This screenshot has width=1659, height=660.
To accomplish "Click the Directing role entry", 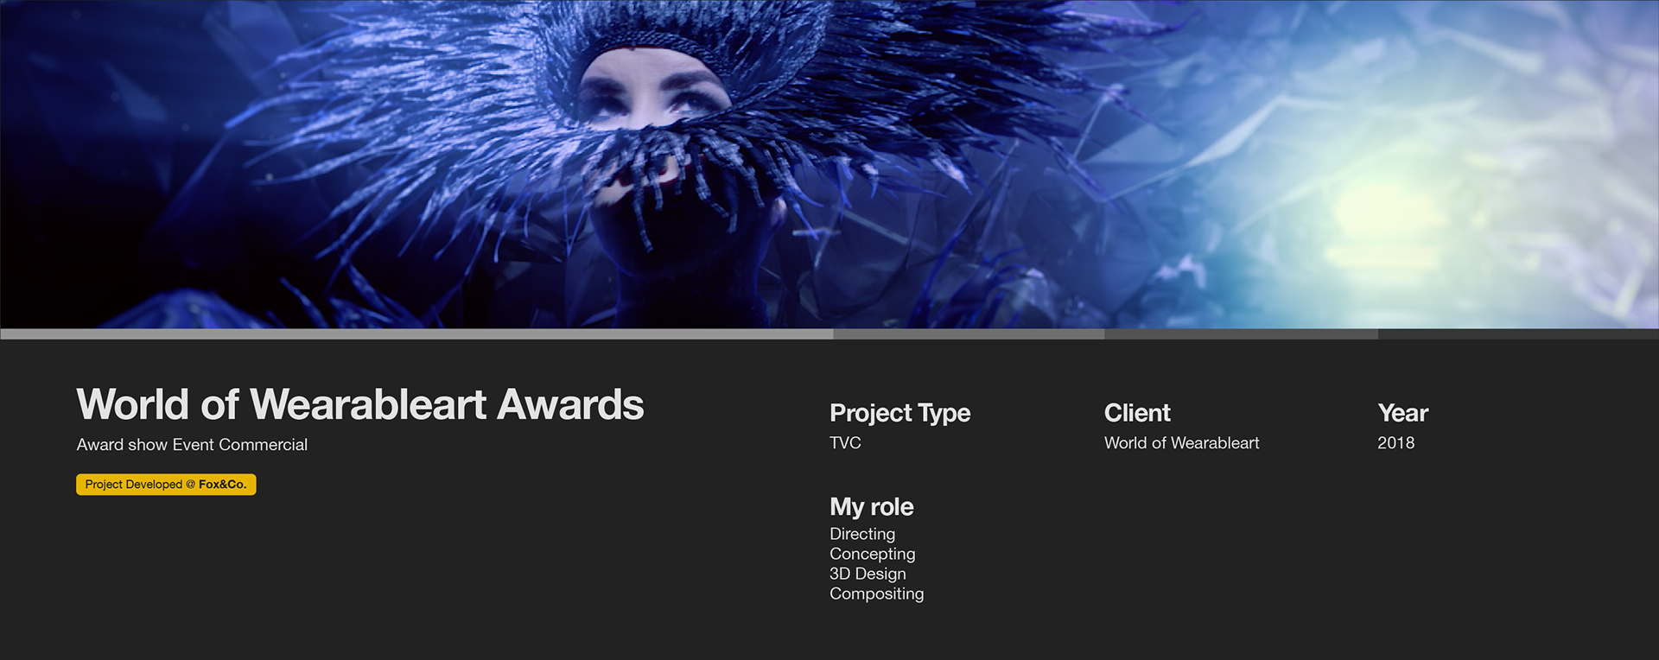I will point(862,534).
